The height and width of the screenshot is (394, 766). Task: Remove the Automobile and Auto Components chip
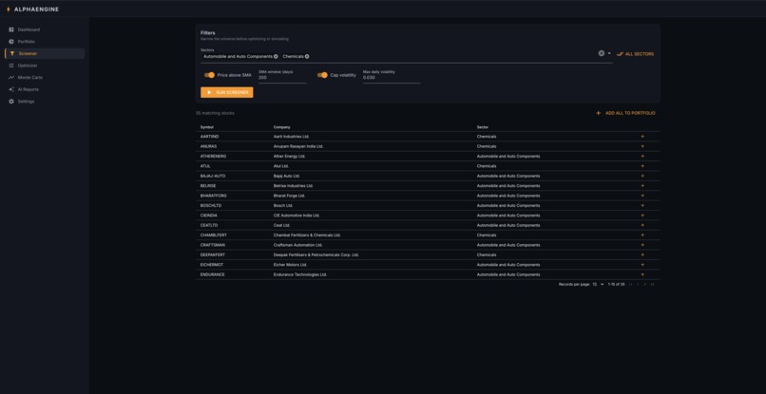pos(276,57)
